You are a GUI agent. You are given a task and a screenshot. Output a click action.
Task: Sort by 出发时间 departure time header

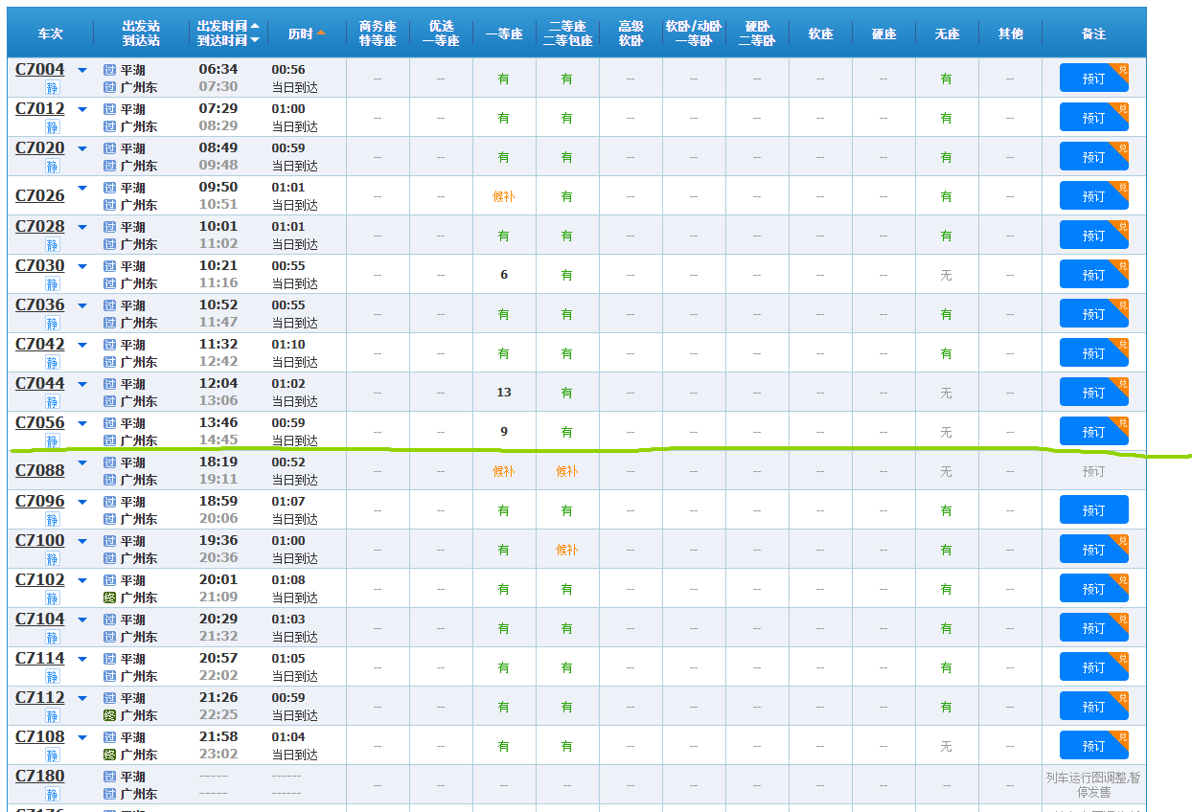[228, 26]
